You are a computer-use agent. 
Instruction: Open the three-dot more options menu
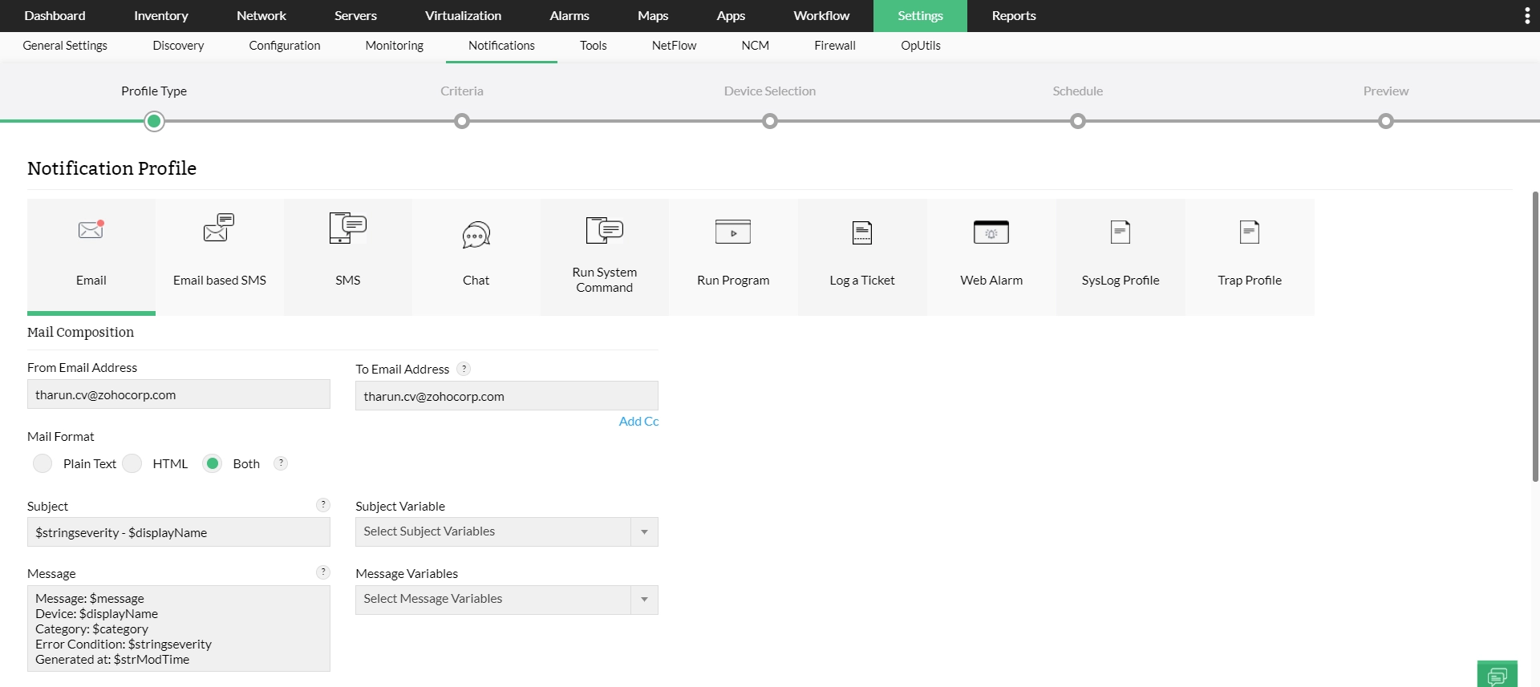point(1526,16)
